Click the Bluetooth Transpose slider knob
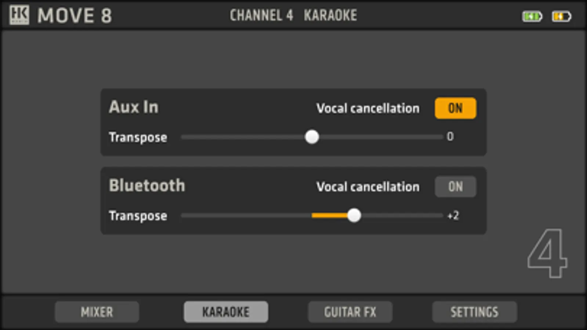 pyautogui.click(x=354, y=216)
